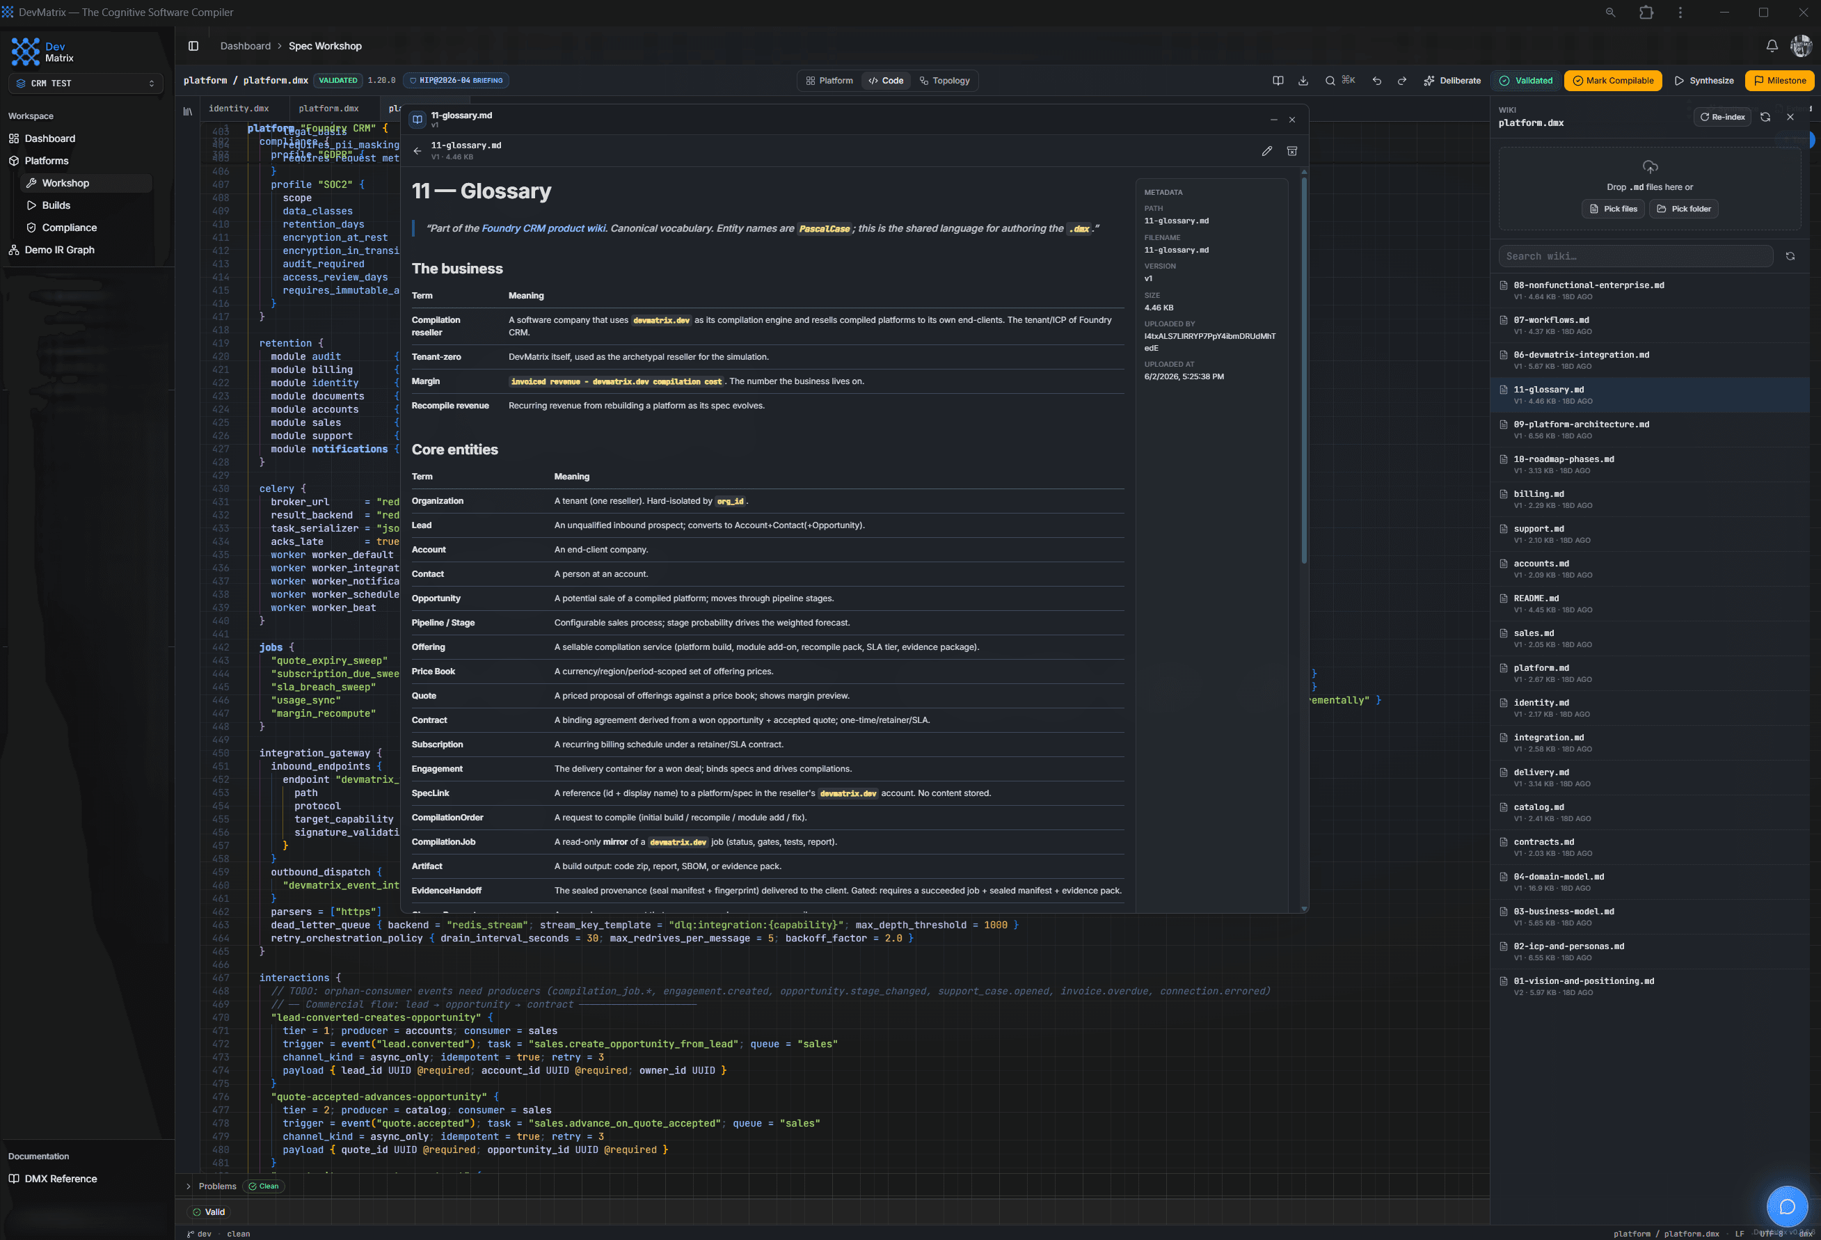Open README.md wiki file
Image resolution: width=1821 pixels, height=1240 pixels.
coord(1651,604)
